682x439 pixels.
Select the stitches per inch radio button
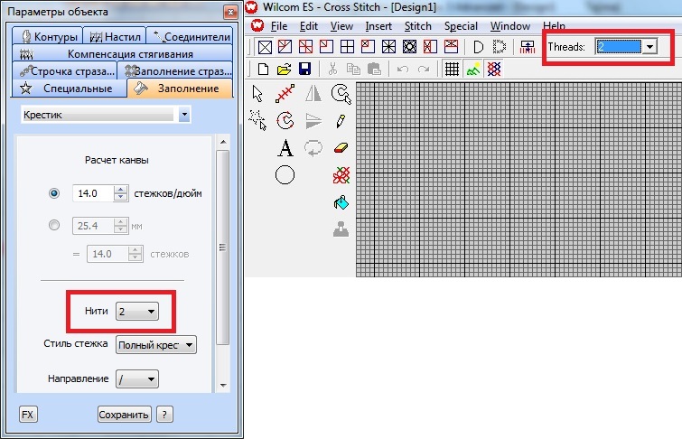point(54,192)
